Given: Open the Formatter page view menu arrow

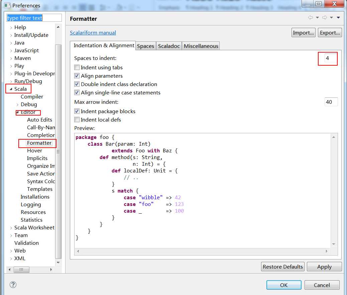Looking at the screenshot, I should pyautogui.click(x=338, y=17).
